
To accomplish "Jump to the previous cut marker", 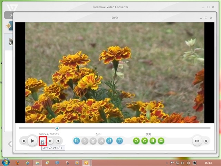I will (x=85, y=141).
